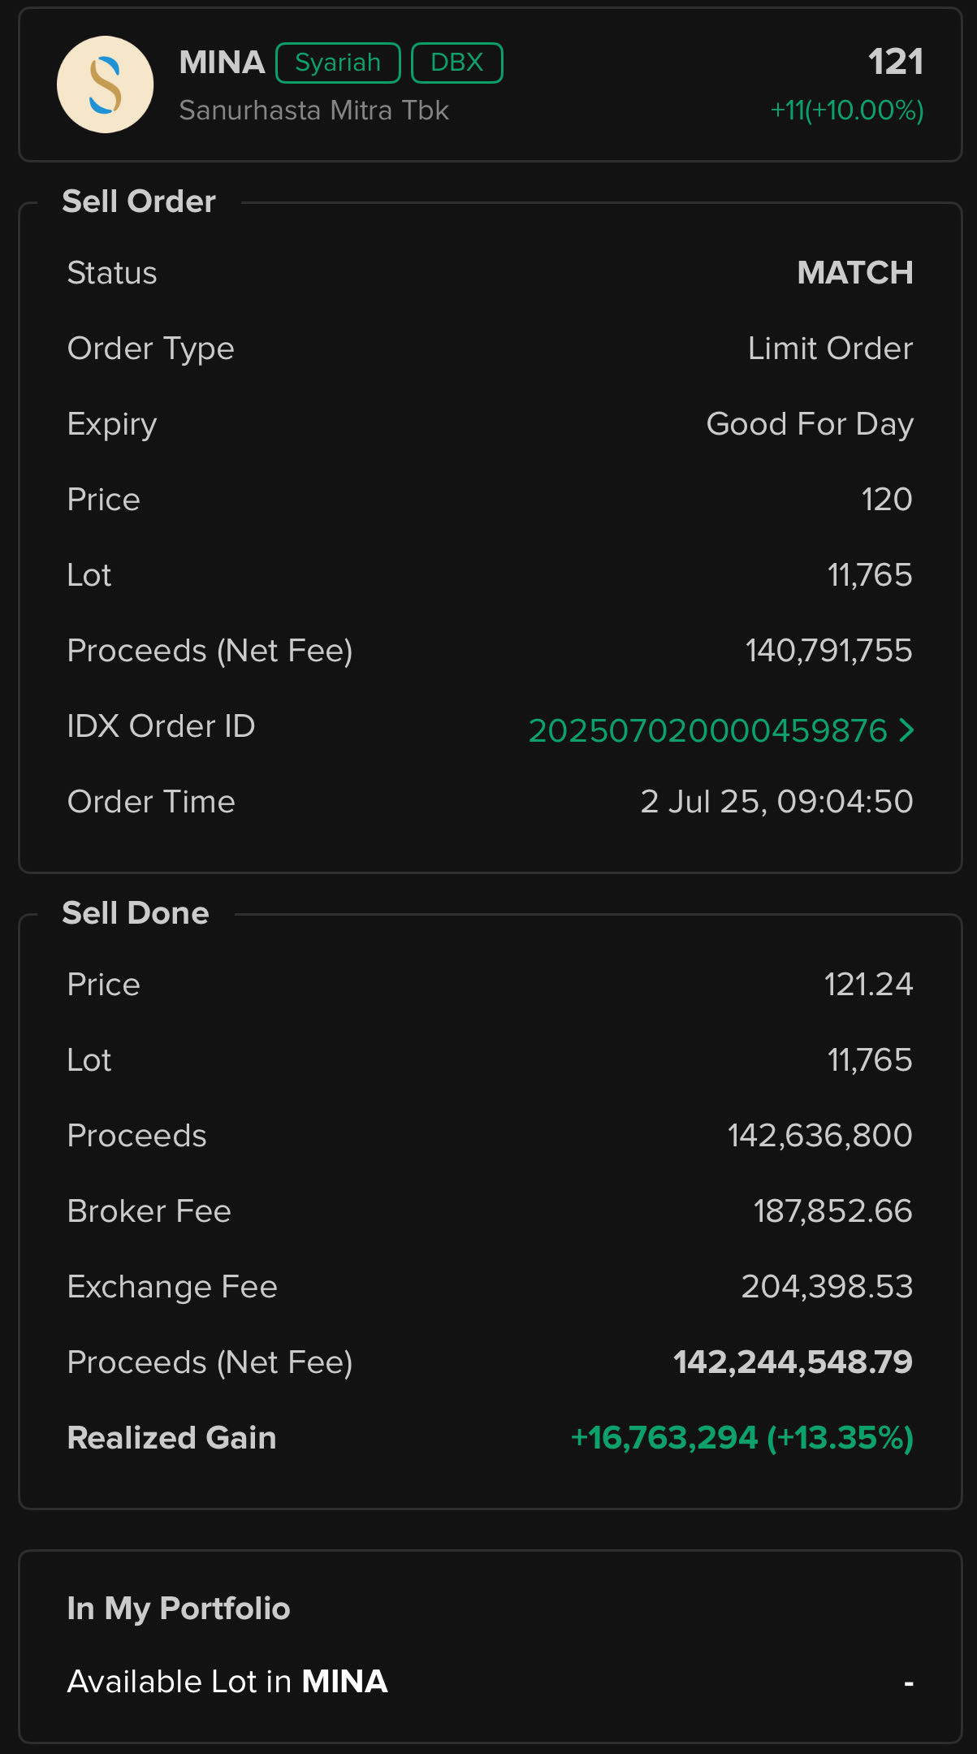Image resolution: width=977 pixels, height=1754 pixels.
Task: Tap the Exchange Fee 204,398.53 row
Action: point(490,1287)
